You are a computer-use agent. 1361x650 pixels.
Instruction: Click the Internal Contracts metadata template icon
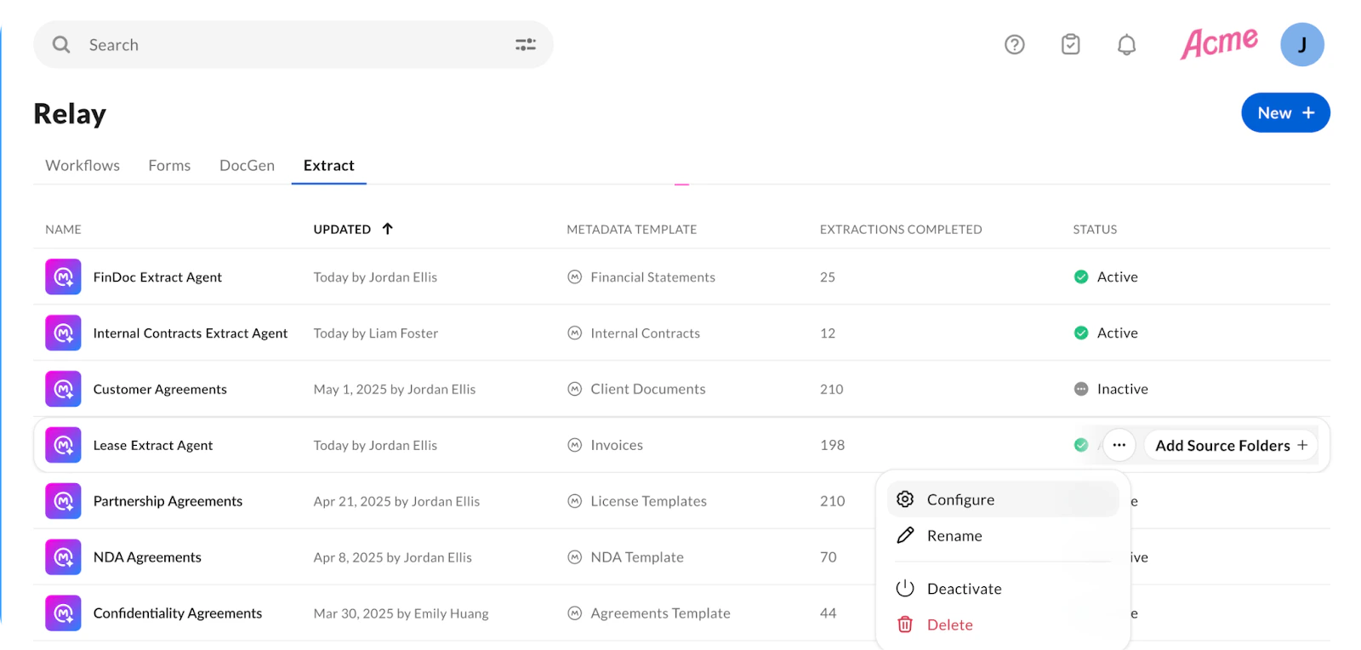pos(575,333)
